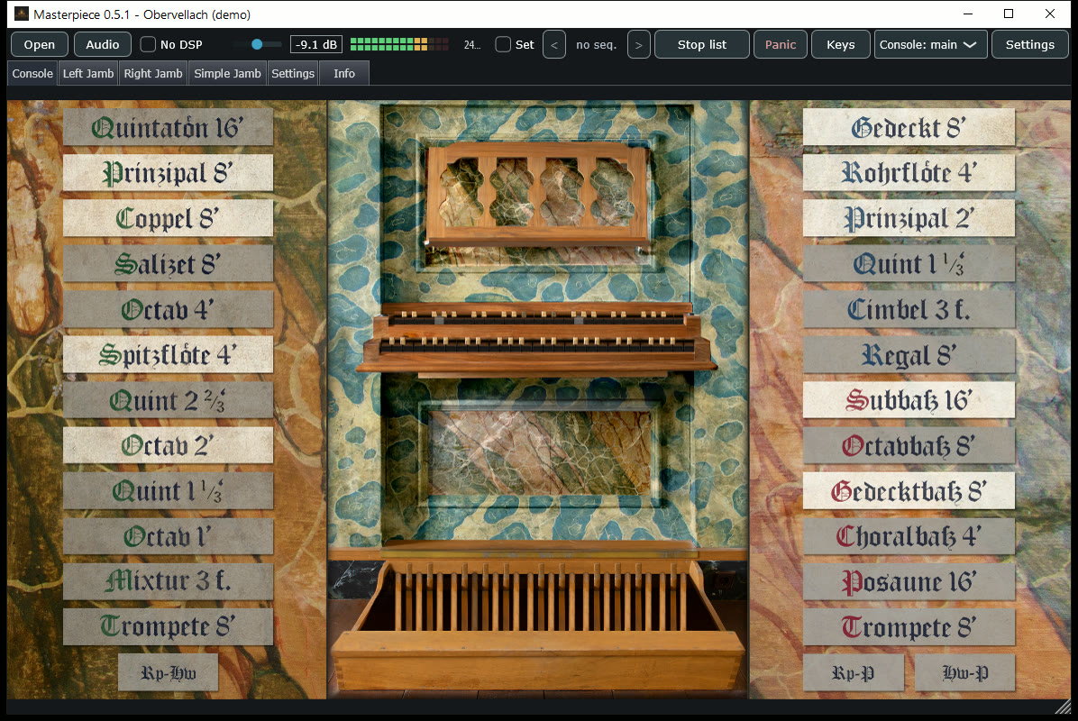Open the Settings tab below toolbar

point(293,74)
